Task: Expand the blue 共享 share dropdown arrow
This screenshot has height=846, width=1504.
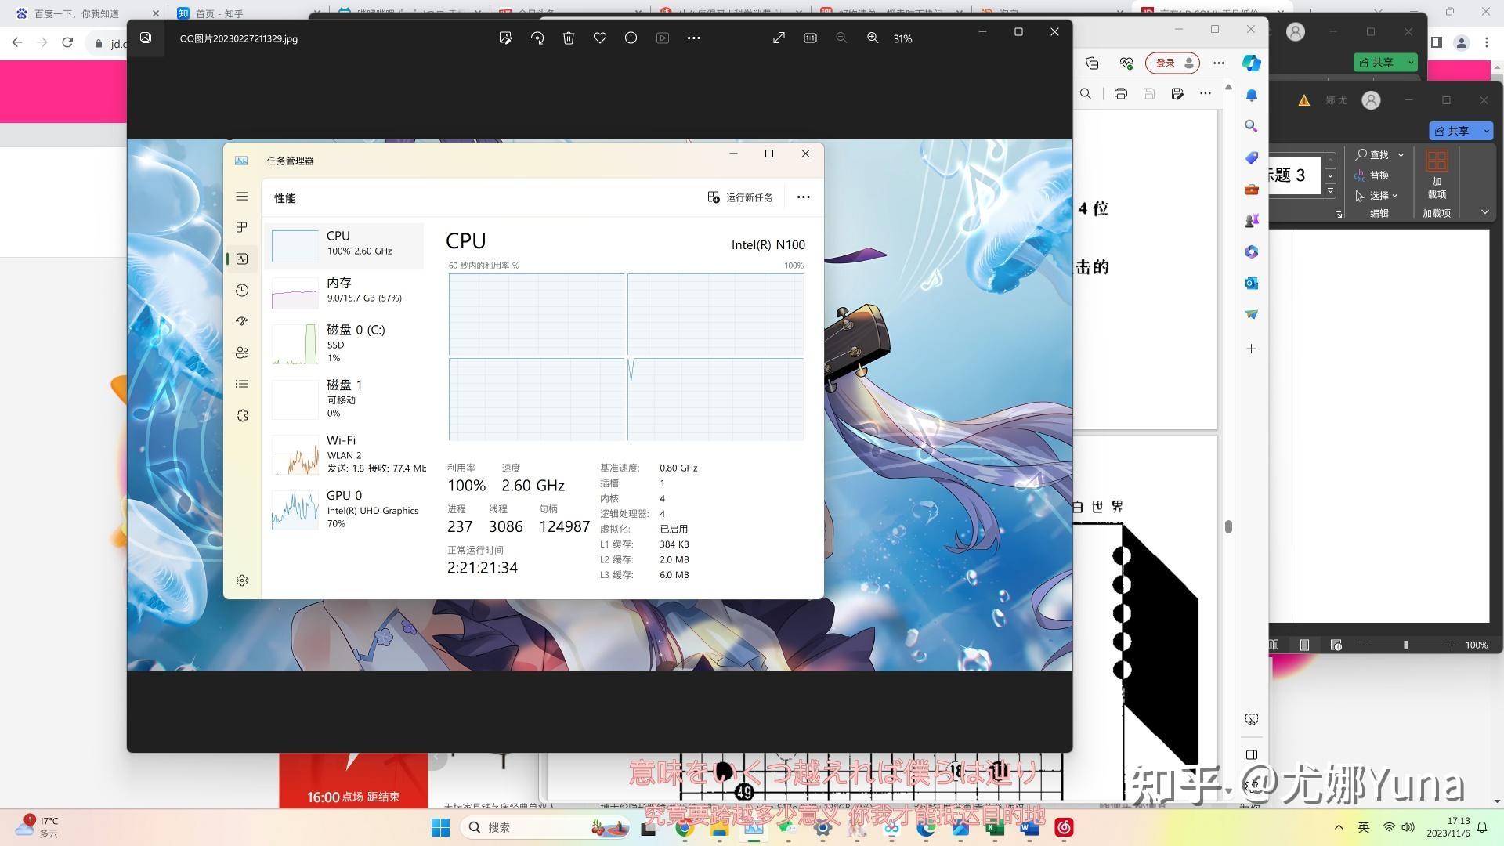Action: point(1486,131)
